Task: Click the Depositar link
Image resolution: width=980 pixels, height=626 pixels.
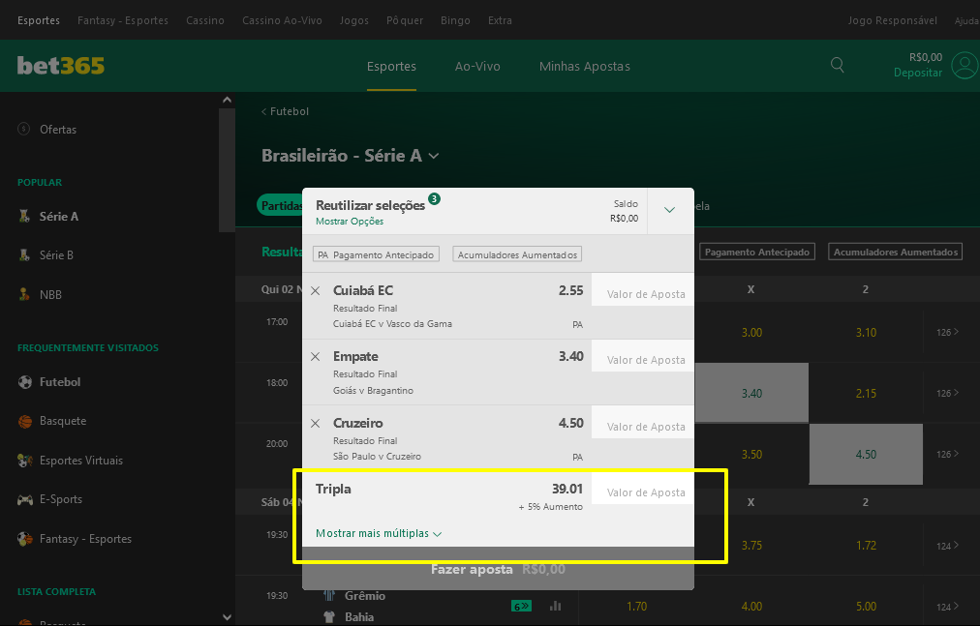Action: [x=917, y=73]
